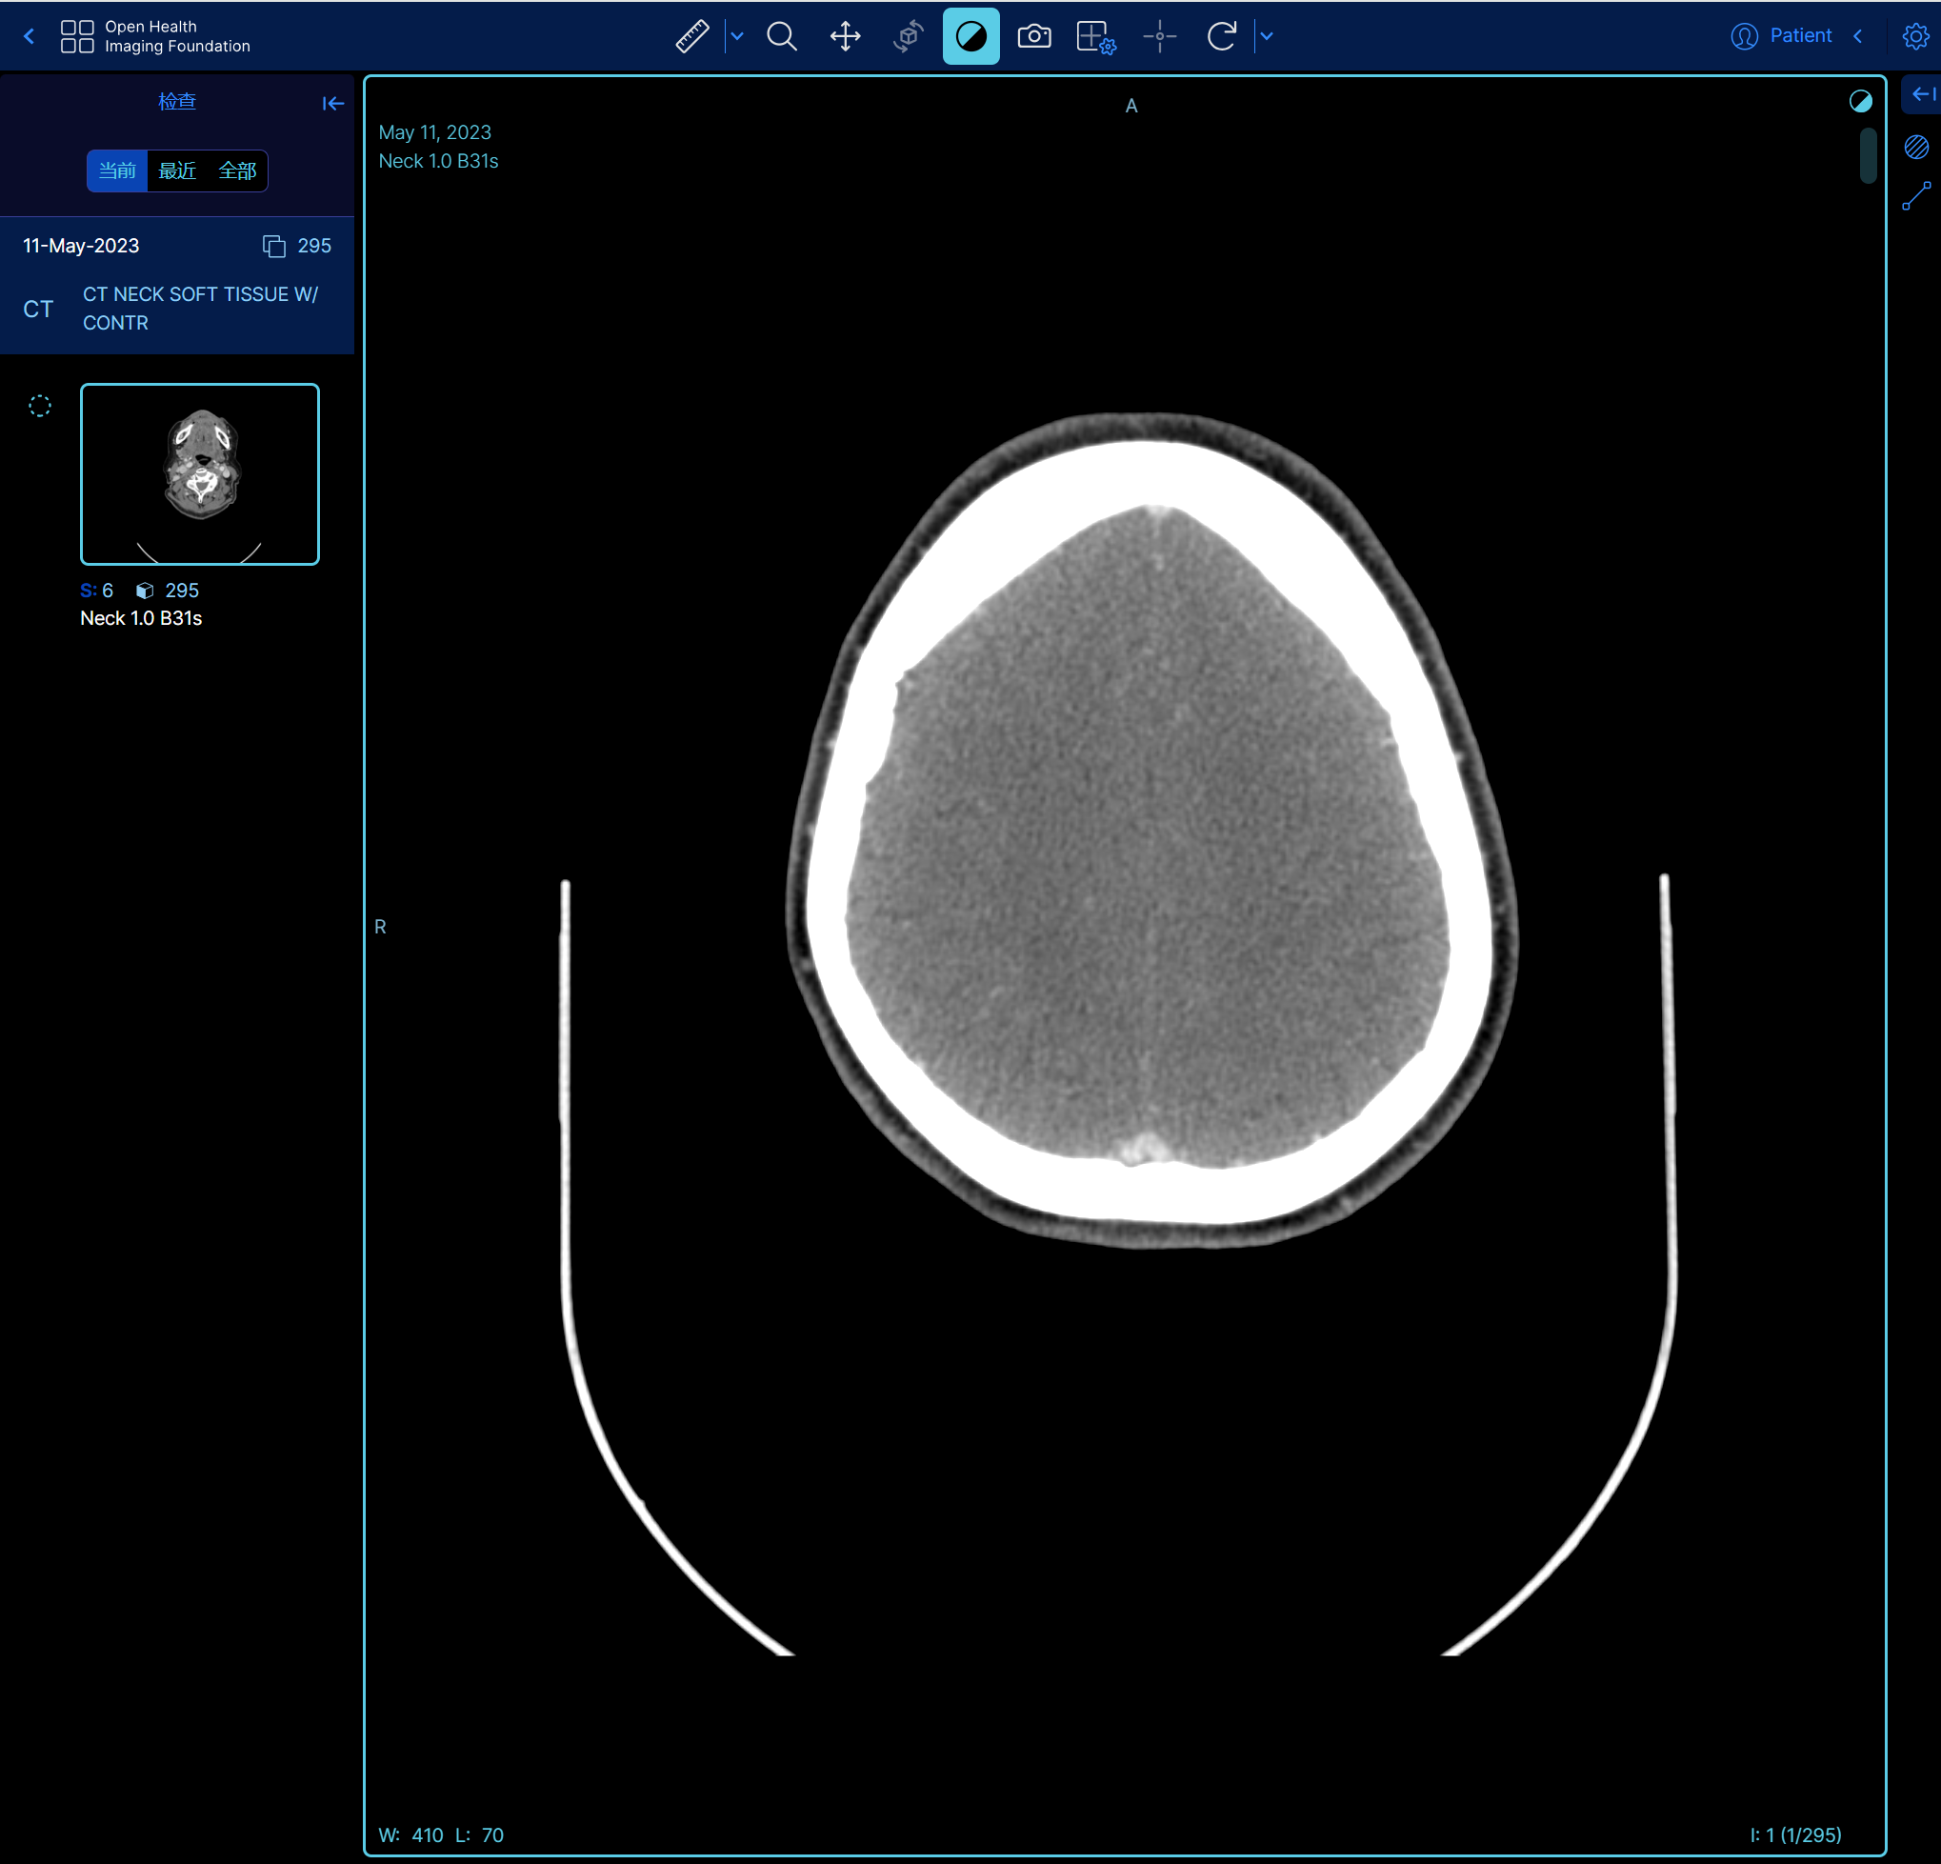Viewport: 1941px width, 1864px height.
Task: Click the viewport window level status icon
Action: [1861, 101]
